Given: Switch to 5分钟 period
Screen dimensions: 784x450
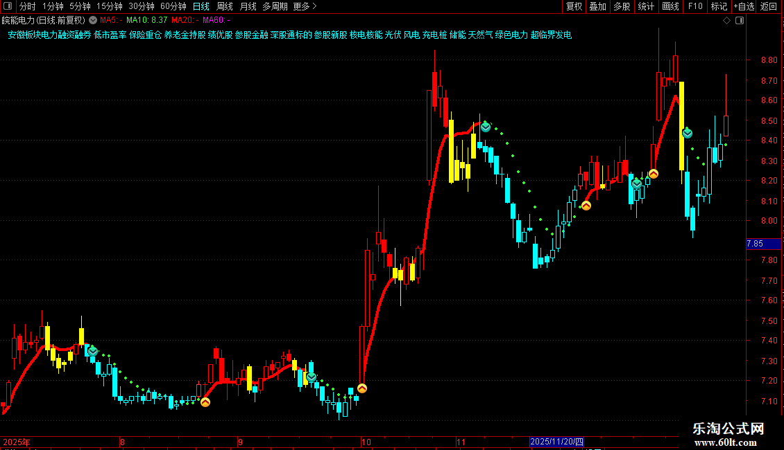Looking at the screenshot, I should click(x=80, y=6).
